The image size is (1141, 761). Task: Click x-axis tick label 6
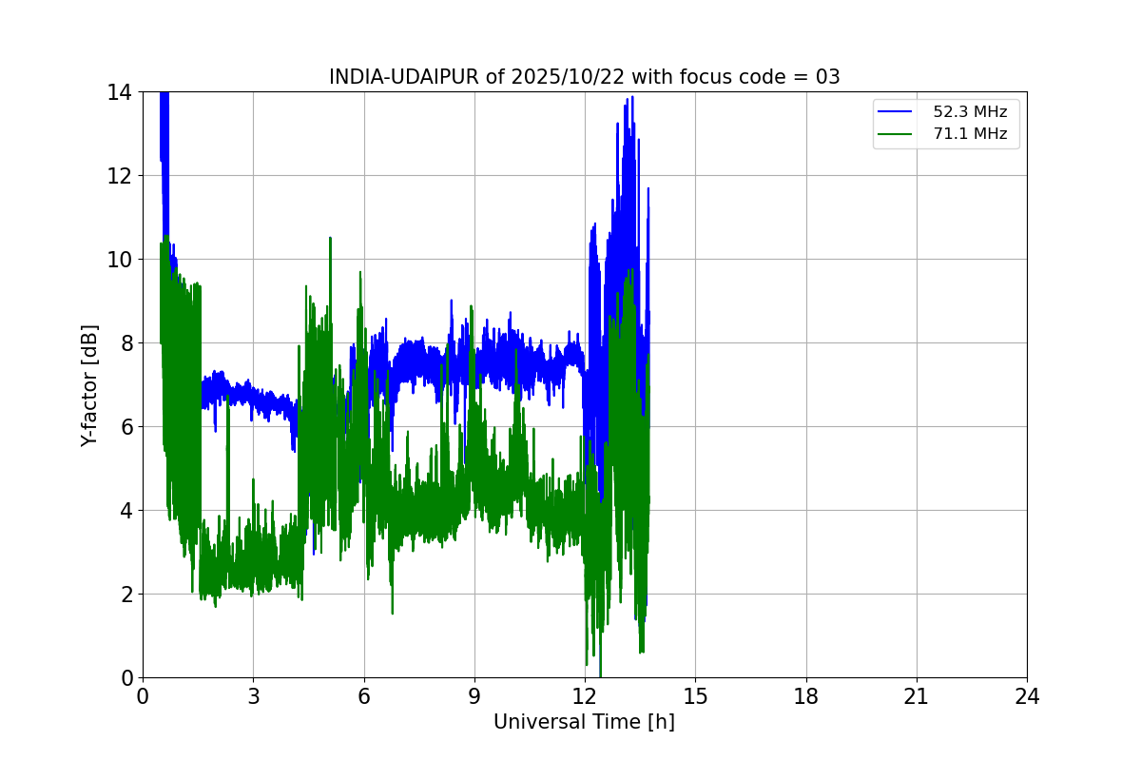tap(363, 696)
